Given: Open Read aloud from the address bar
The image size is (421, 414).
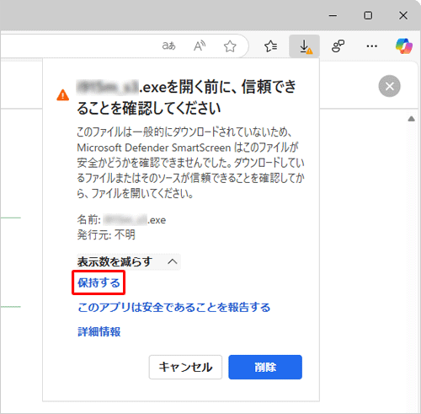Looking at the screenshot, I should [200, 46].
